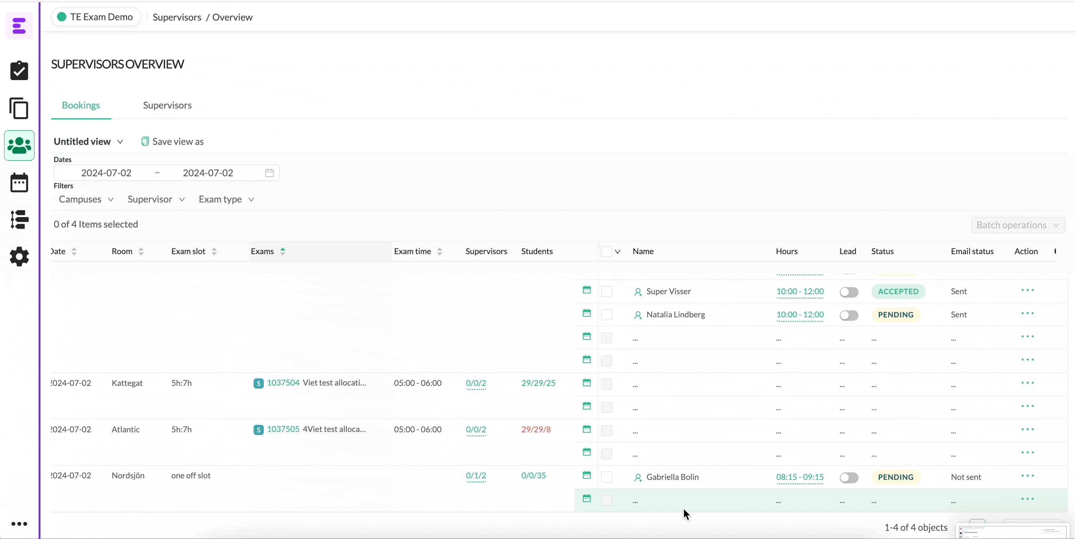Check the Atlantic row empty slot checkbox
This screenshot has height=539, width=1075.
pos(606,430)
